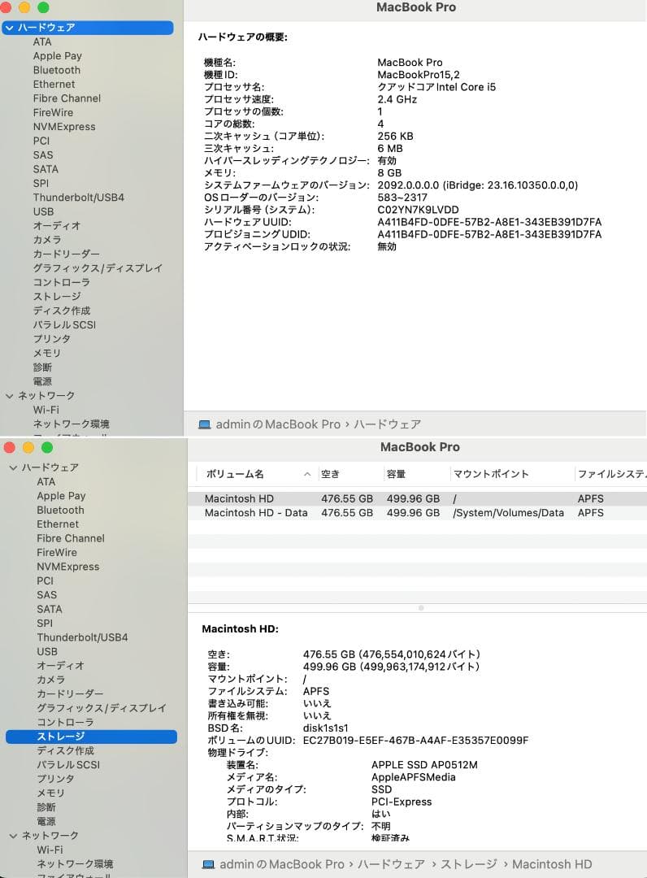Select SATA in the top window sidebar
Screen dimensions: 647x878
46,169
